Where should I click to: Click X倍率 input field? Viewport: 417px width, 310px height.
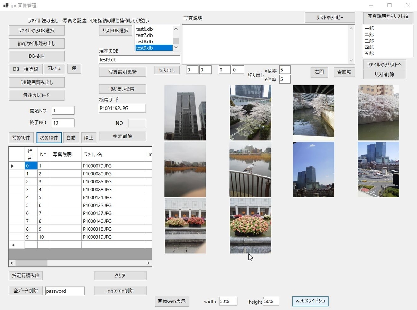pyautogui.click(x=285, y=70)
